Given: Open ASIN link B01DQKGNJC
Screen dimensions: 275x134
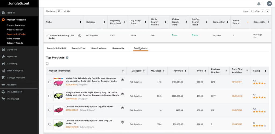Looking at the screenshot, I should [72, 110].
